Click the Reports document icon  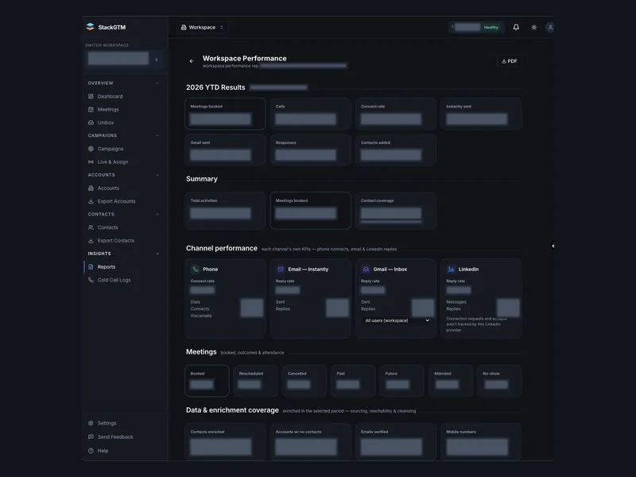tap(91, 266)
